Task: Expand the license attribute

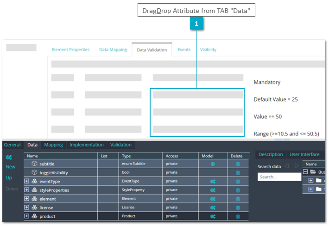Action: tap(27, 207)
